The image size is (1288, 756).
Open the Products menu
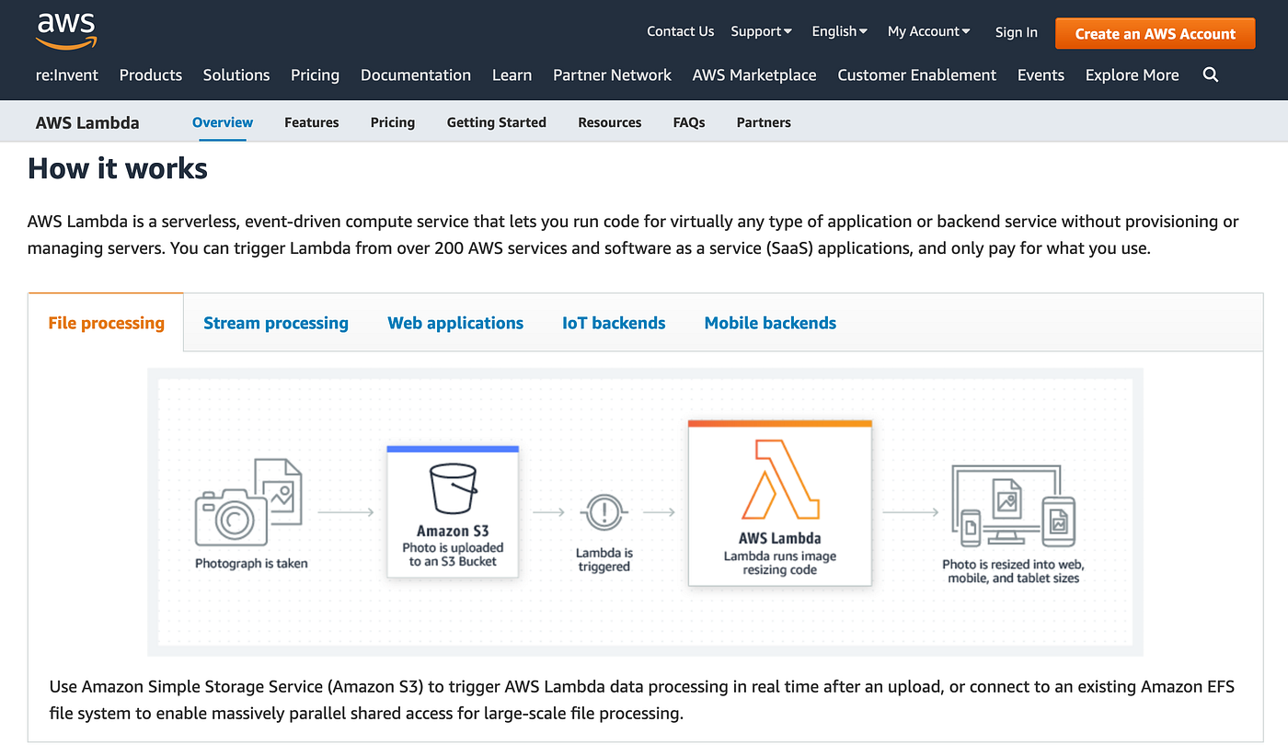pyautogui.click(x=151, y=74)
